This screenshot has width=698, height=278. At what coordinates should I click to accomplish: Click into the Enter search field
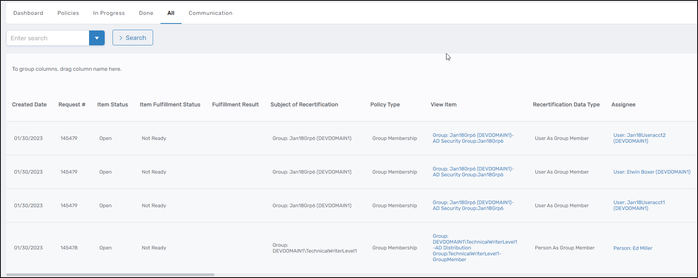pos(48,38)
